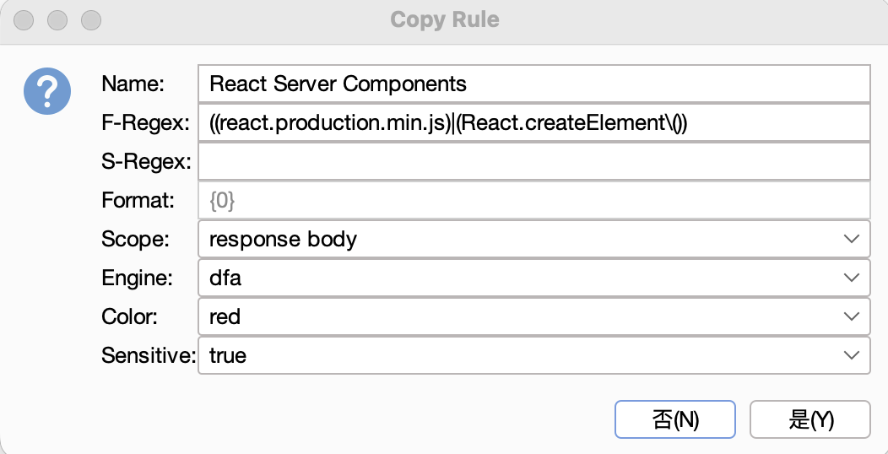Open the Color dropdown showing red

click(533, 316)
